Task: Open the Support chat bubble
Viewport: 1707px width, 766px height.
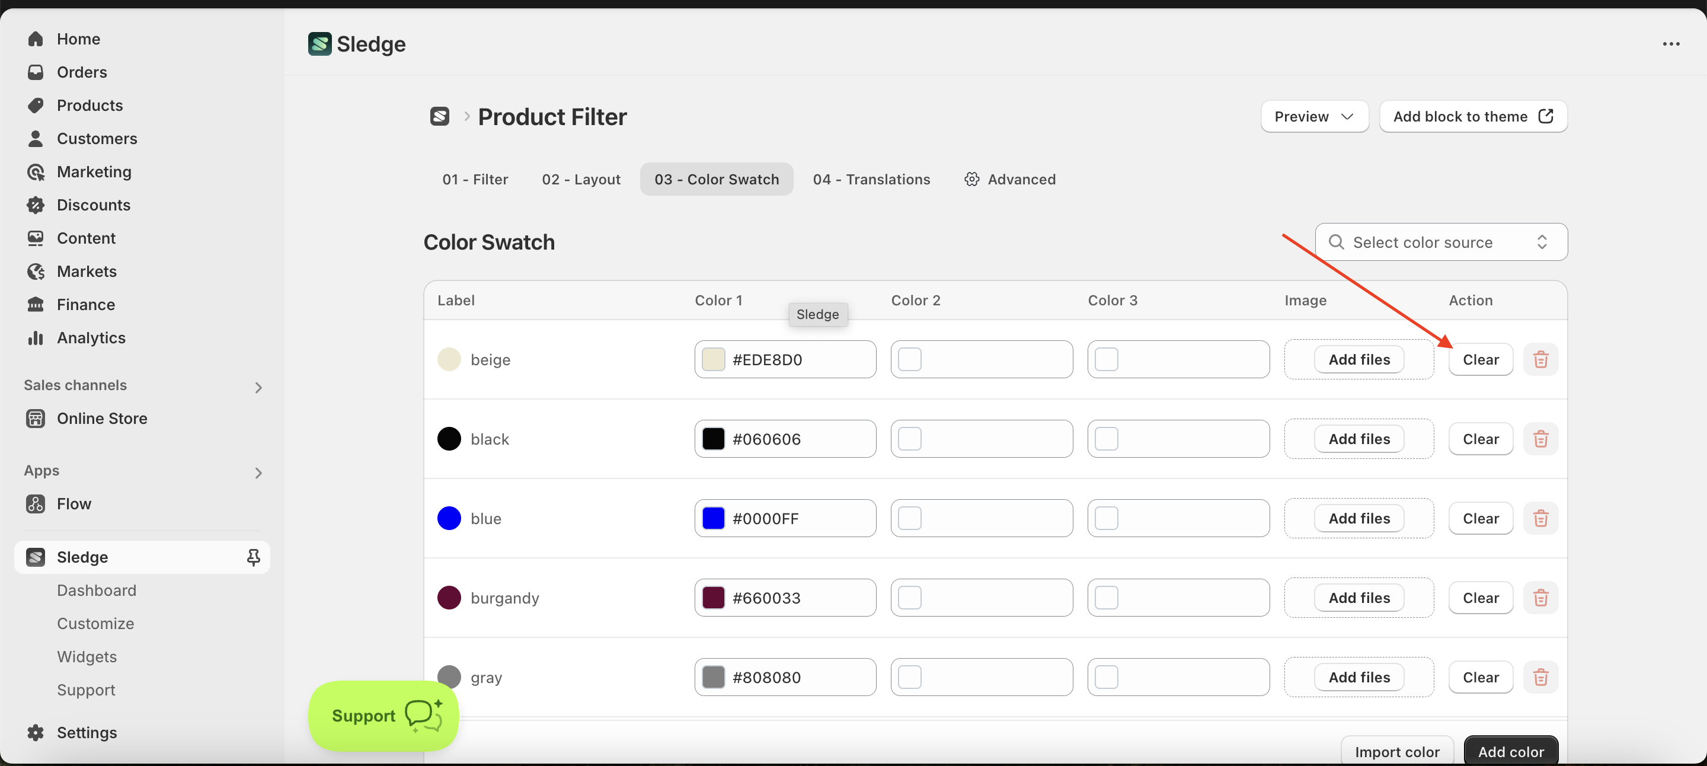Action: pyautogui.click(x=383, y=716)
